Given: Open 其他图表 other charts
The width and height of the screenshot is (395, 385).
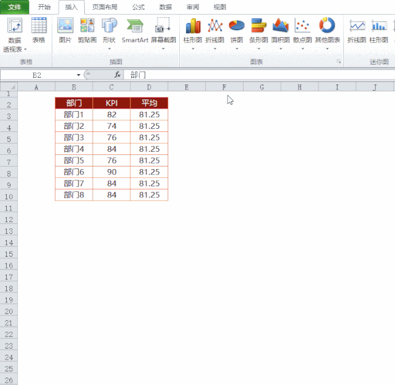Looking at the screenshot, I should point(327,25).
